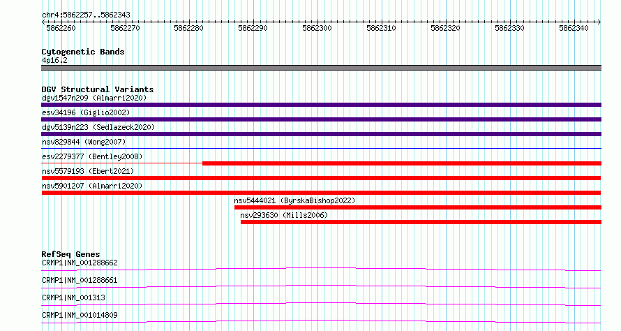
Task: Click the Cytogenetic Bands track title
Action: [x=83, y=52]
